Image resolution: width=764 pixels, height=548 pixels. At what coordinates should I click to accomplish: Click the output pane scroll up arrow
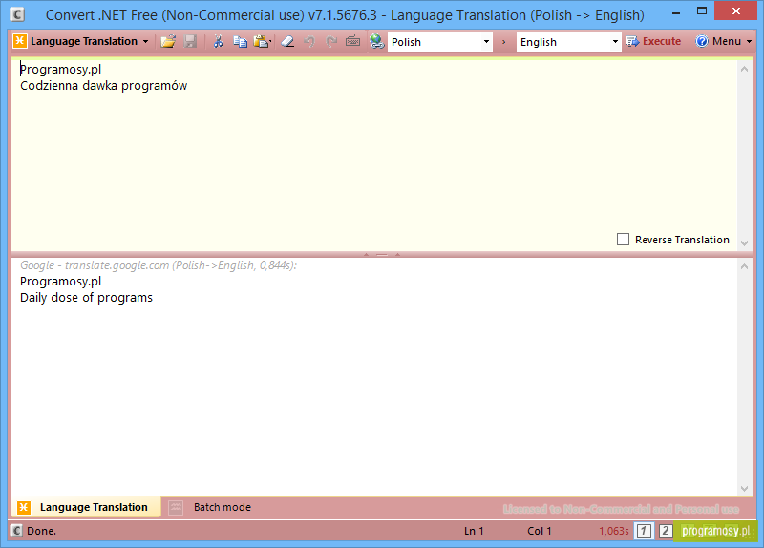coord(744,266)
